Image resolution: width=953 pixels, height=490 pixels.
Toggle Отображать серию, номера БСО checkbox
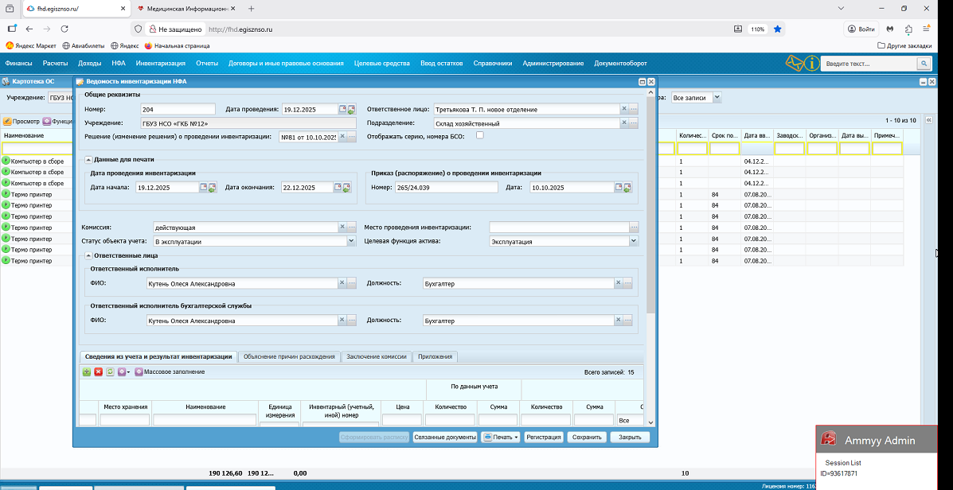pos(479,136)
